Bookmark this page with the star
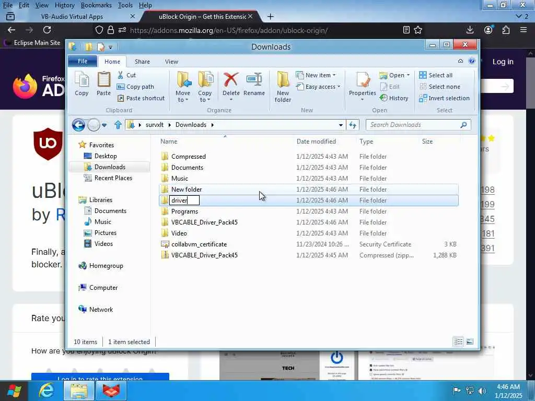The height and width of the screenshot is (401, 535). tap(418, 30)
